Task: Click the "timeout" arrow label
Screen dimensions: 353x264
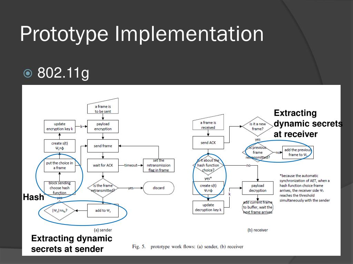Action: click(131, 165)
